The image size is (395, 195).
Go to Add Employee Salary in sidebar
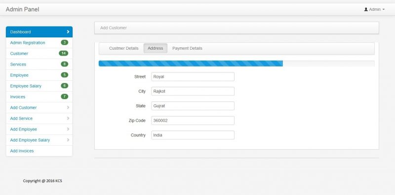(39, 140)
